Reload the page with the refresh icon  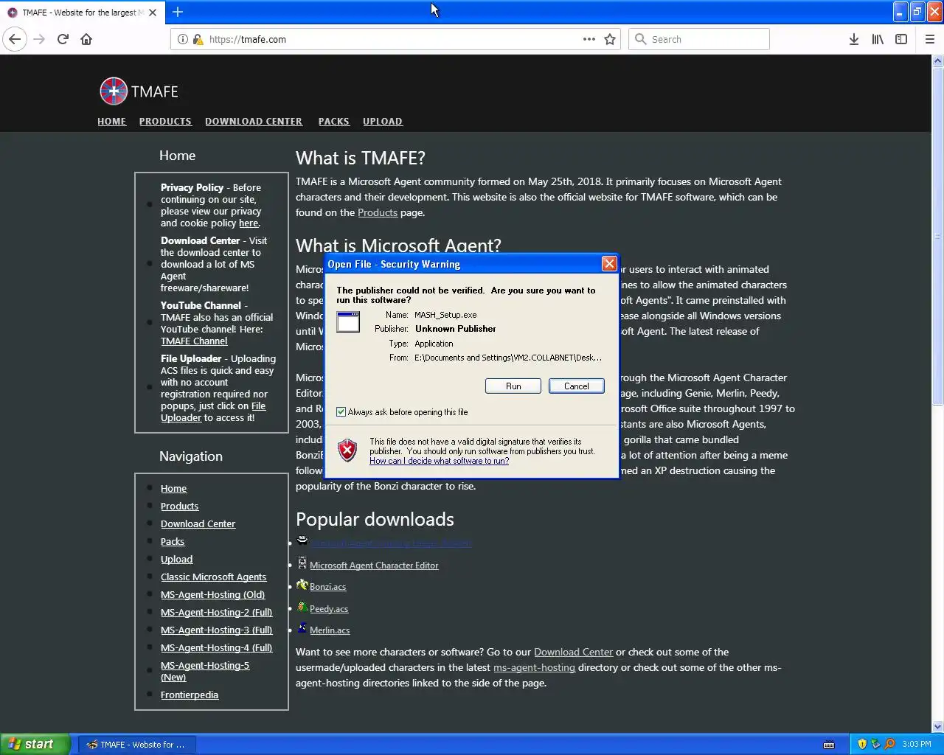pos(63,39)
